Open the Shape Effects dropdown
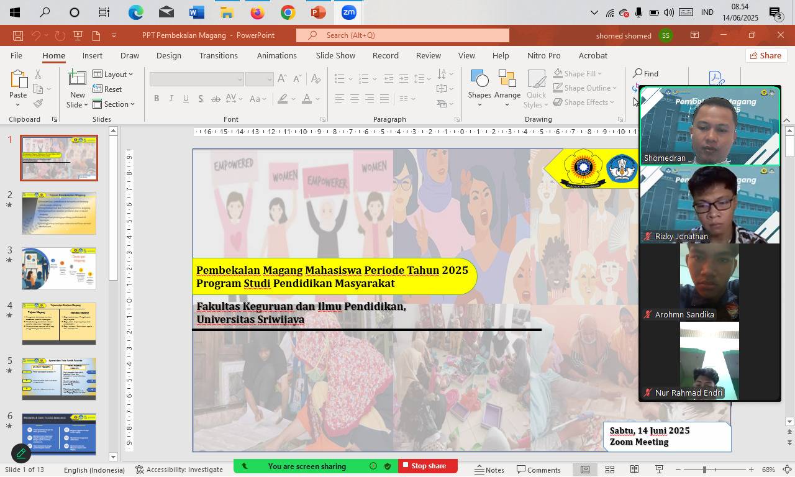The width and height of the screenshot is (795, 477). tap(584, 102)
